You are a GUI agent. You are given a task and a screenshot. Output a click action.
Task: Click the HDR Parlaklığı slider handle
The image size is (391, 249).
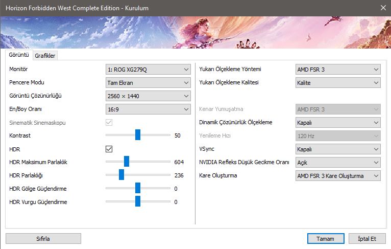[x=121, y=174]
